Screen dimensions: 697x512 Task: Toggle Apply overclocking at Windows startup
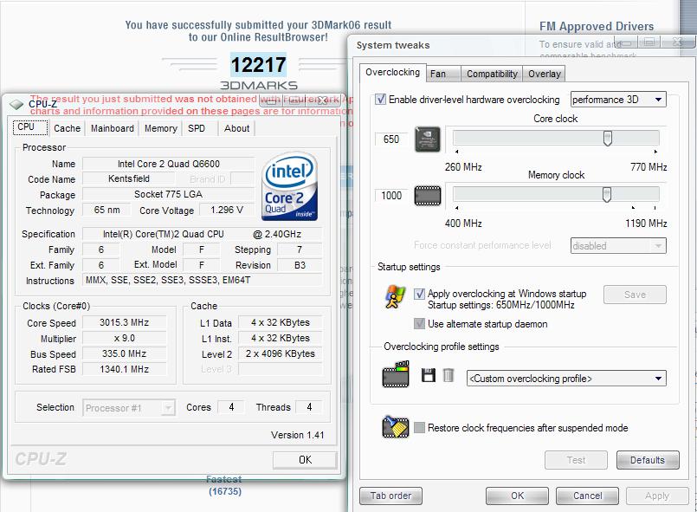419,294
